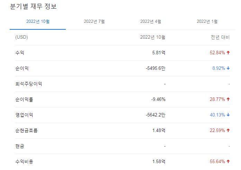
Task: Click the 40.13% year-over-year change
Action: pos(217,115)
